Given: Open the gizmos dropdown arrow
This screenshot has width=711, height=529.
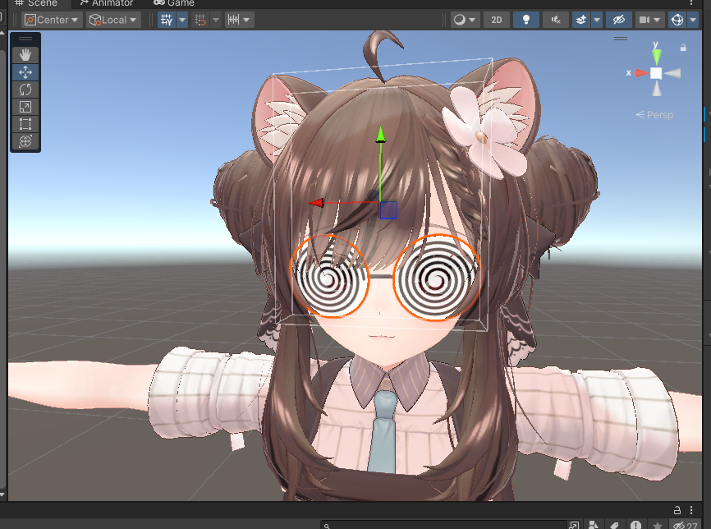Looking at the screenshot, I should pos(693,20).
